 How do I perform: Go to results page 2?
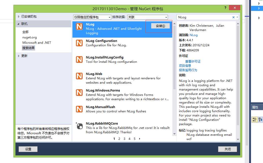coord(119,139)
